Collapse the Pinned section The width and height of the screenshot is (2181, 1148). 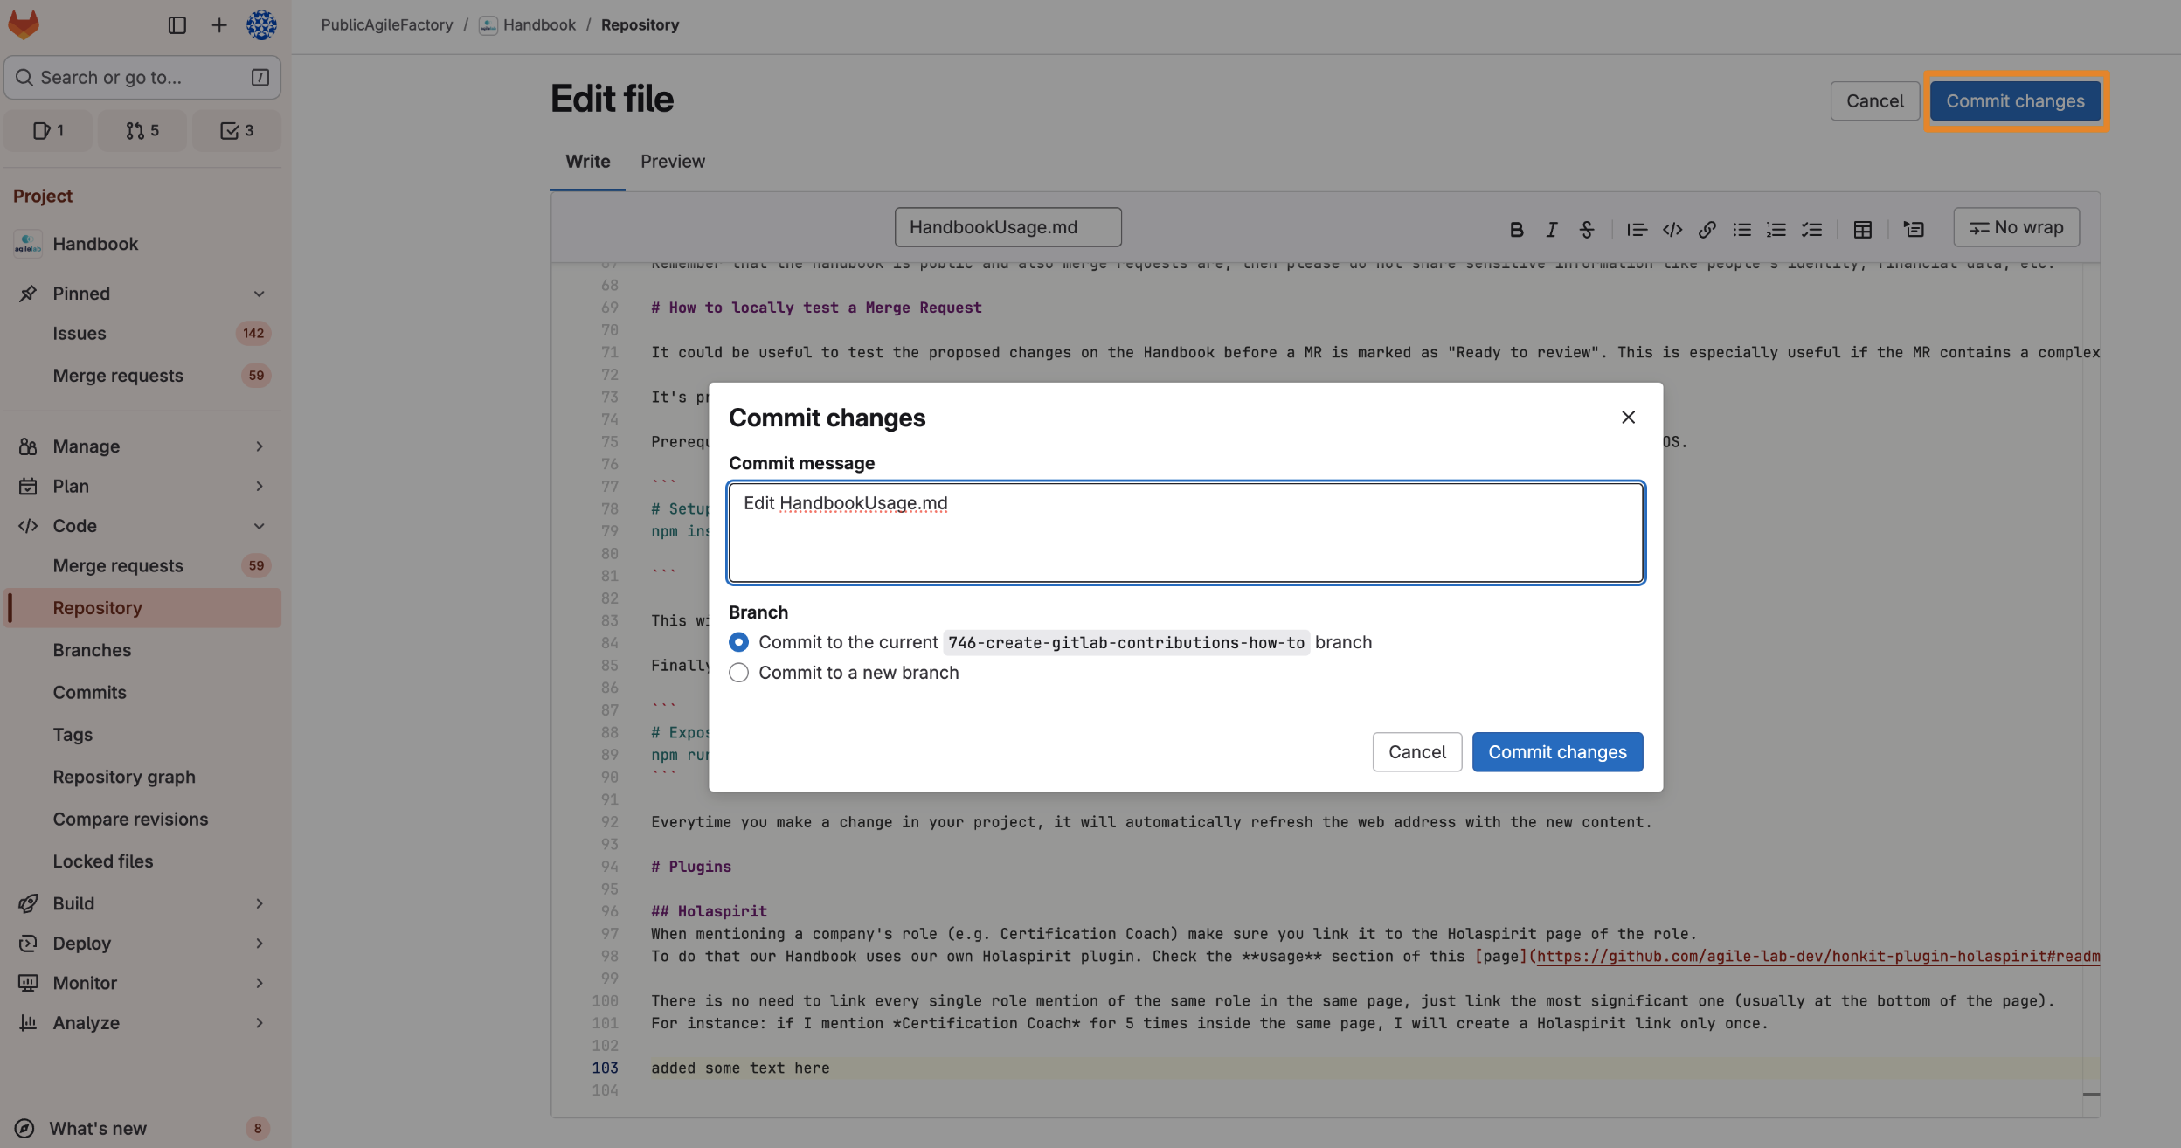click(259, 294)
